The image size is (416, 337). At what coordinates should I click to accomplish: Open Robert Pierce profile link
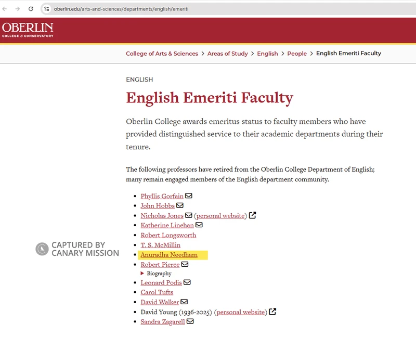160,265
